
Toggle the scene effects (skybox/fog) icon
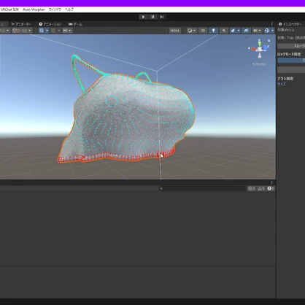coord(233,31)
